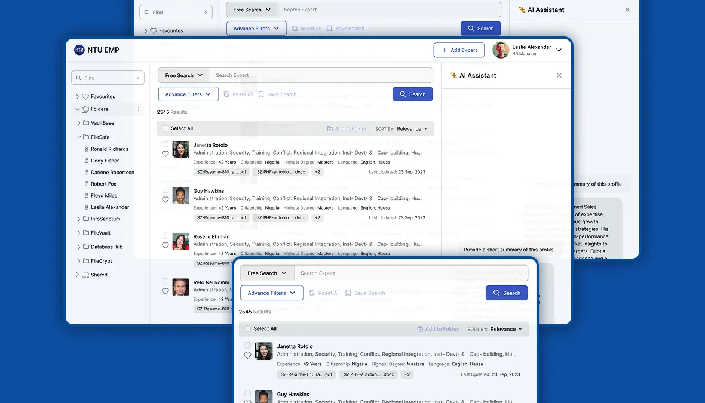Click the Reset All icon in the front window
The width and height of the screenshot is (705, 403).
click(x=312, y=293)
